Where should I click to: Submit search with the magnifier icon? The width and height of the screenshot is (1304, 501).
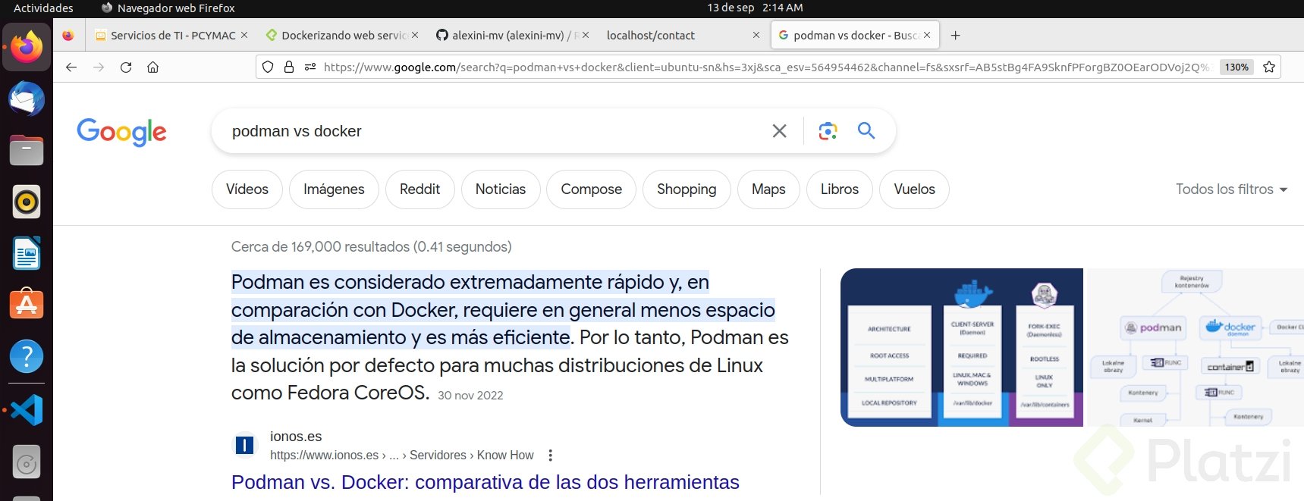[x=866, y=130]
